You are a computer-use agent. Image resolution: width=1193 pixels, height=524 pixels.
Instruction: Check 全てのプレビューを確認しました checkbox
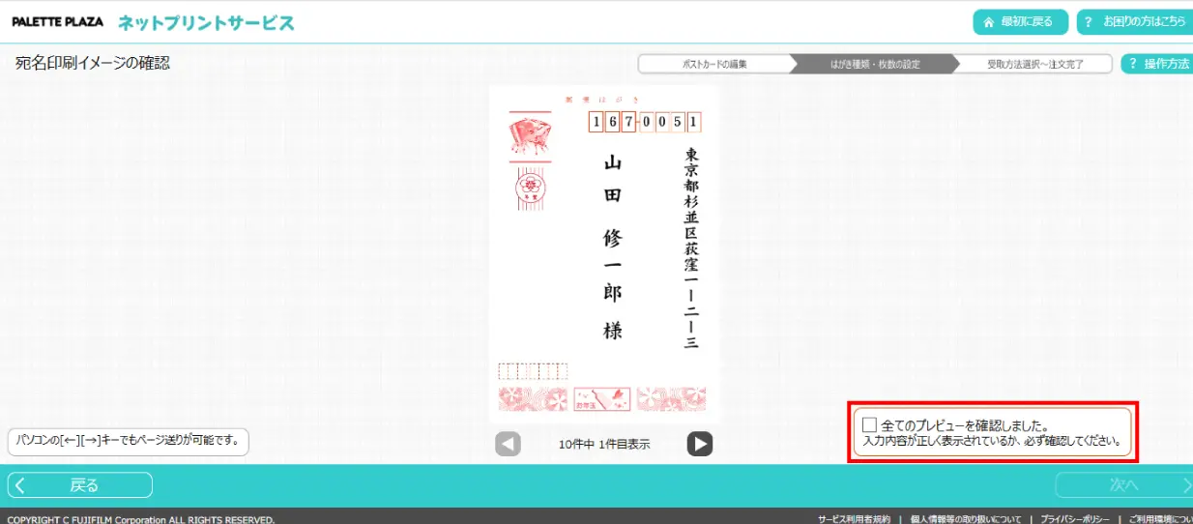coord(869,424)
